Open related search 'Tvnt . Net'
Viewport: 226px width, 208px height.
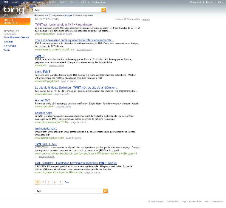pos(8,42)
